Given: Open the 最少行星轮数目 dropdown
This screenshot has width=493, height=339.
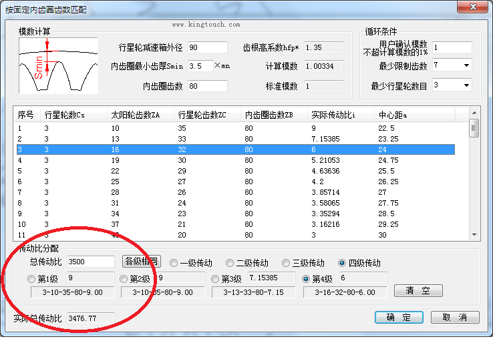Looking at the screenshot, I should 466,85.
